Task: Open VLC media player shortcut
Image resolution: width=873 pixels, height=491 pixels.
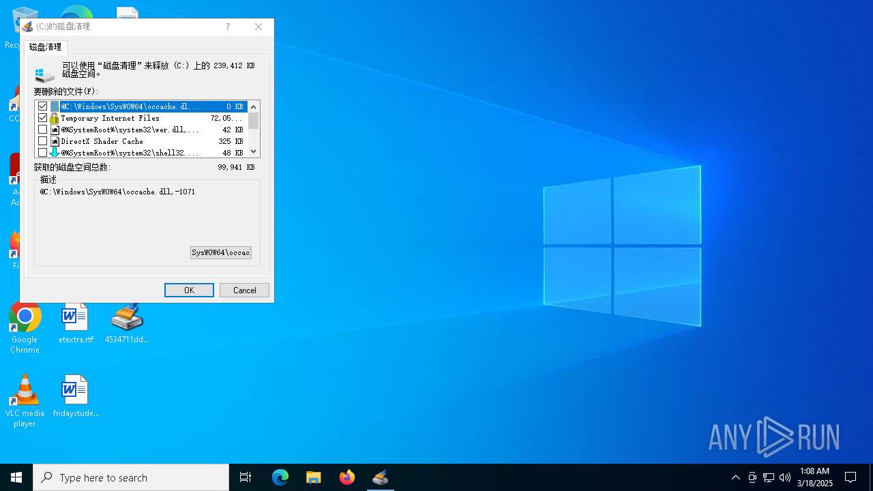Action: click(25, 402)
